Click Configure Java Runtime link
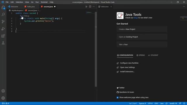The image size is (187, 105). 129,63
